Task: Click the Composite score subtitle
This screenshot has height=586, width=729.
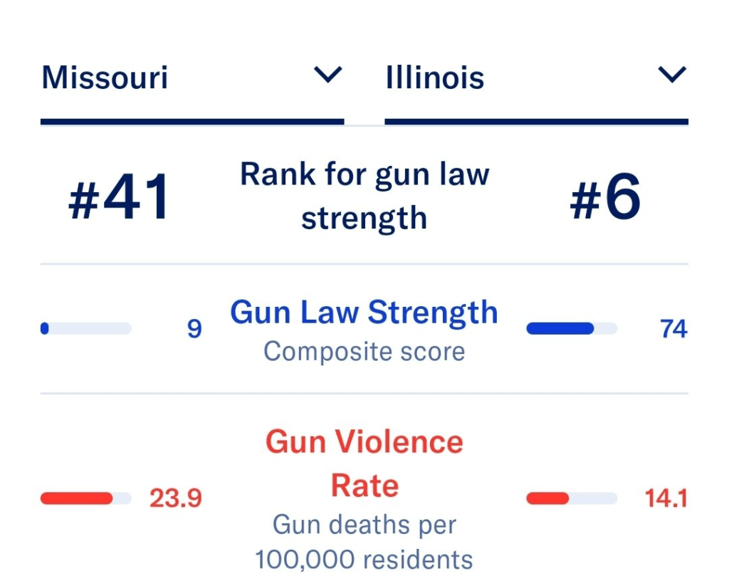Action: [364, 351]
